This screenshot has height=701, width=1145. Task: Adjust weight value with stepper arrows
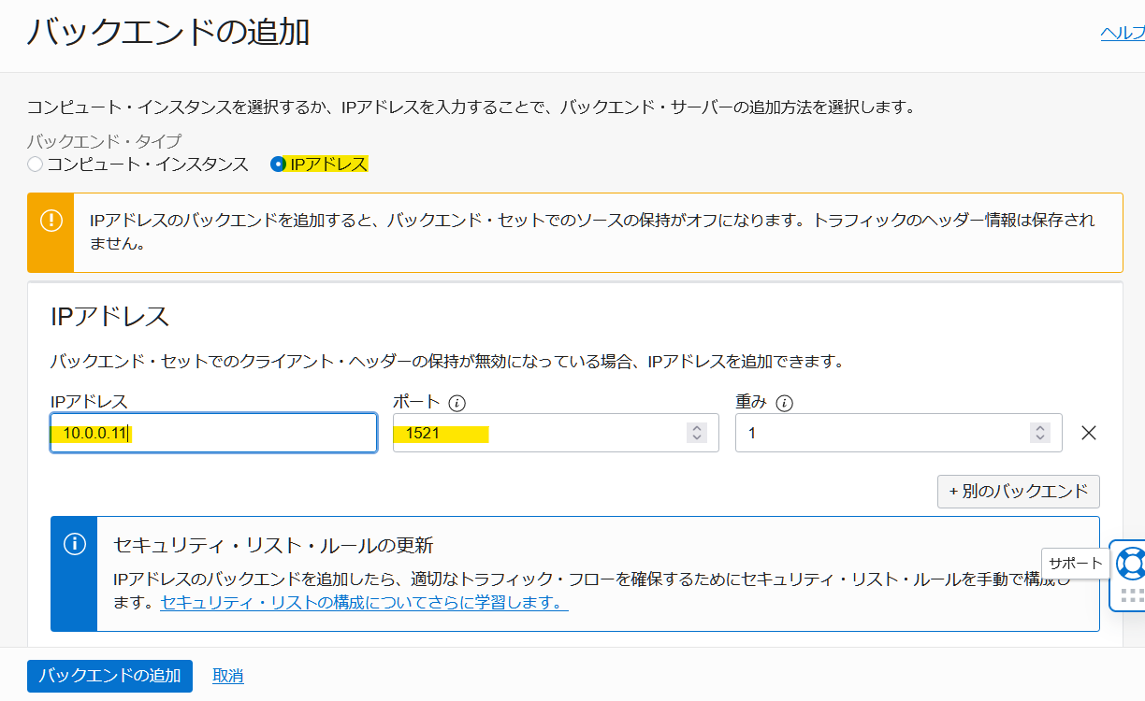tap(1039, 433)
